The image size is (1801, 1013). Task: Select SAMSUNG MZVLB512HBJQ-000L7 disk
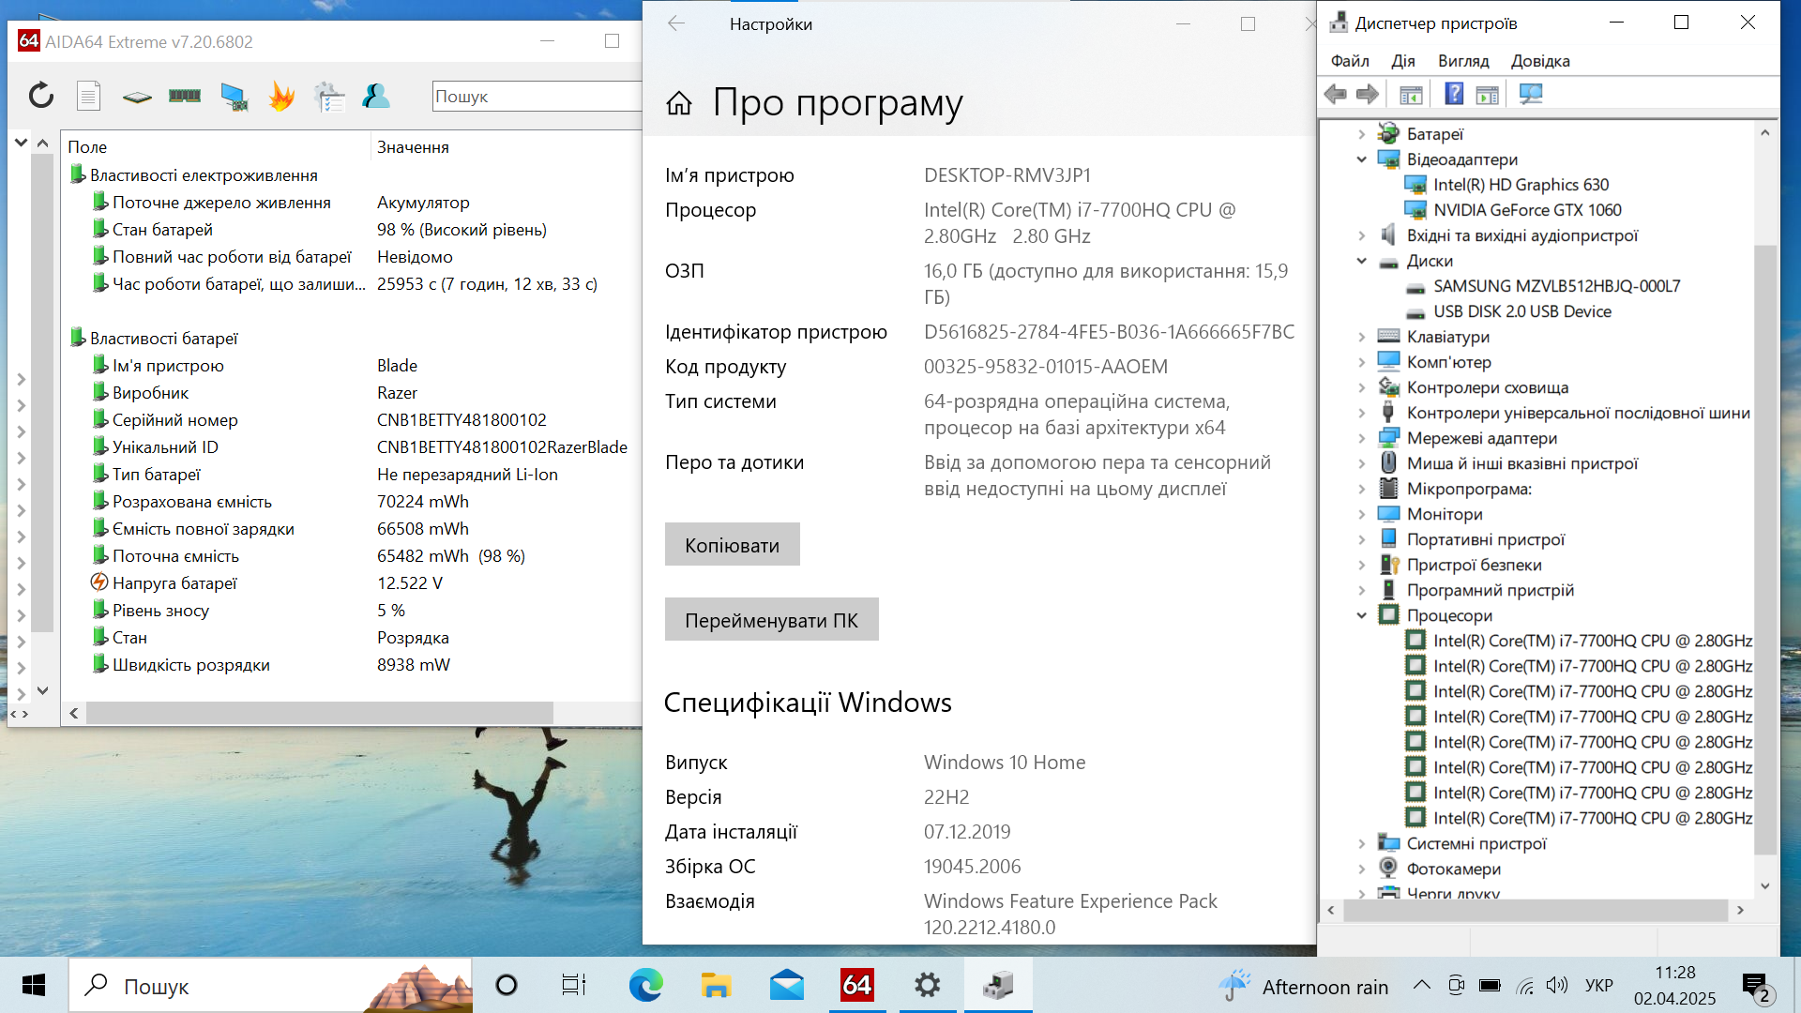pos(1556,286)
